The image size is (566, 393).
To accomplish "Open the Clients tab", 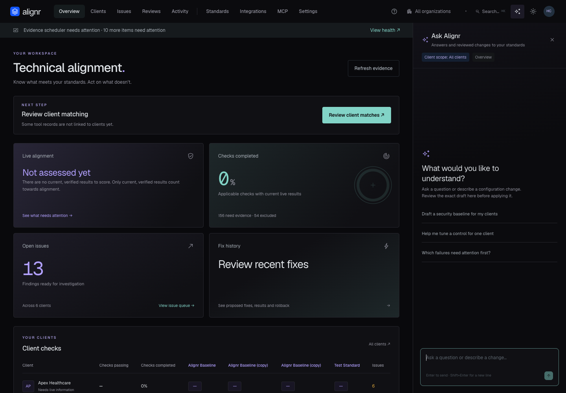I will tap(98, 11).
